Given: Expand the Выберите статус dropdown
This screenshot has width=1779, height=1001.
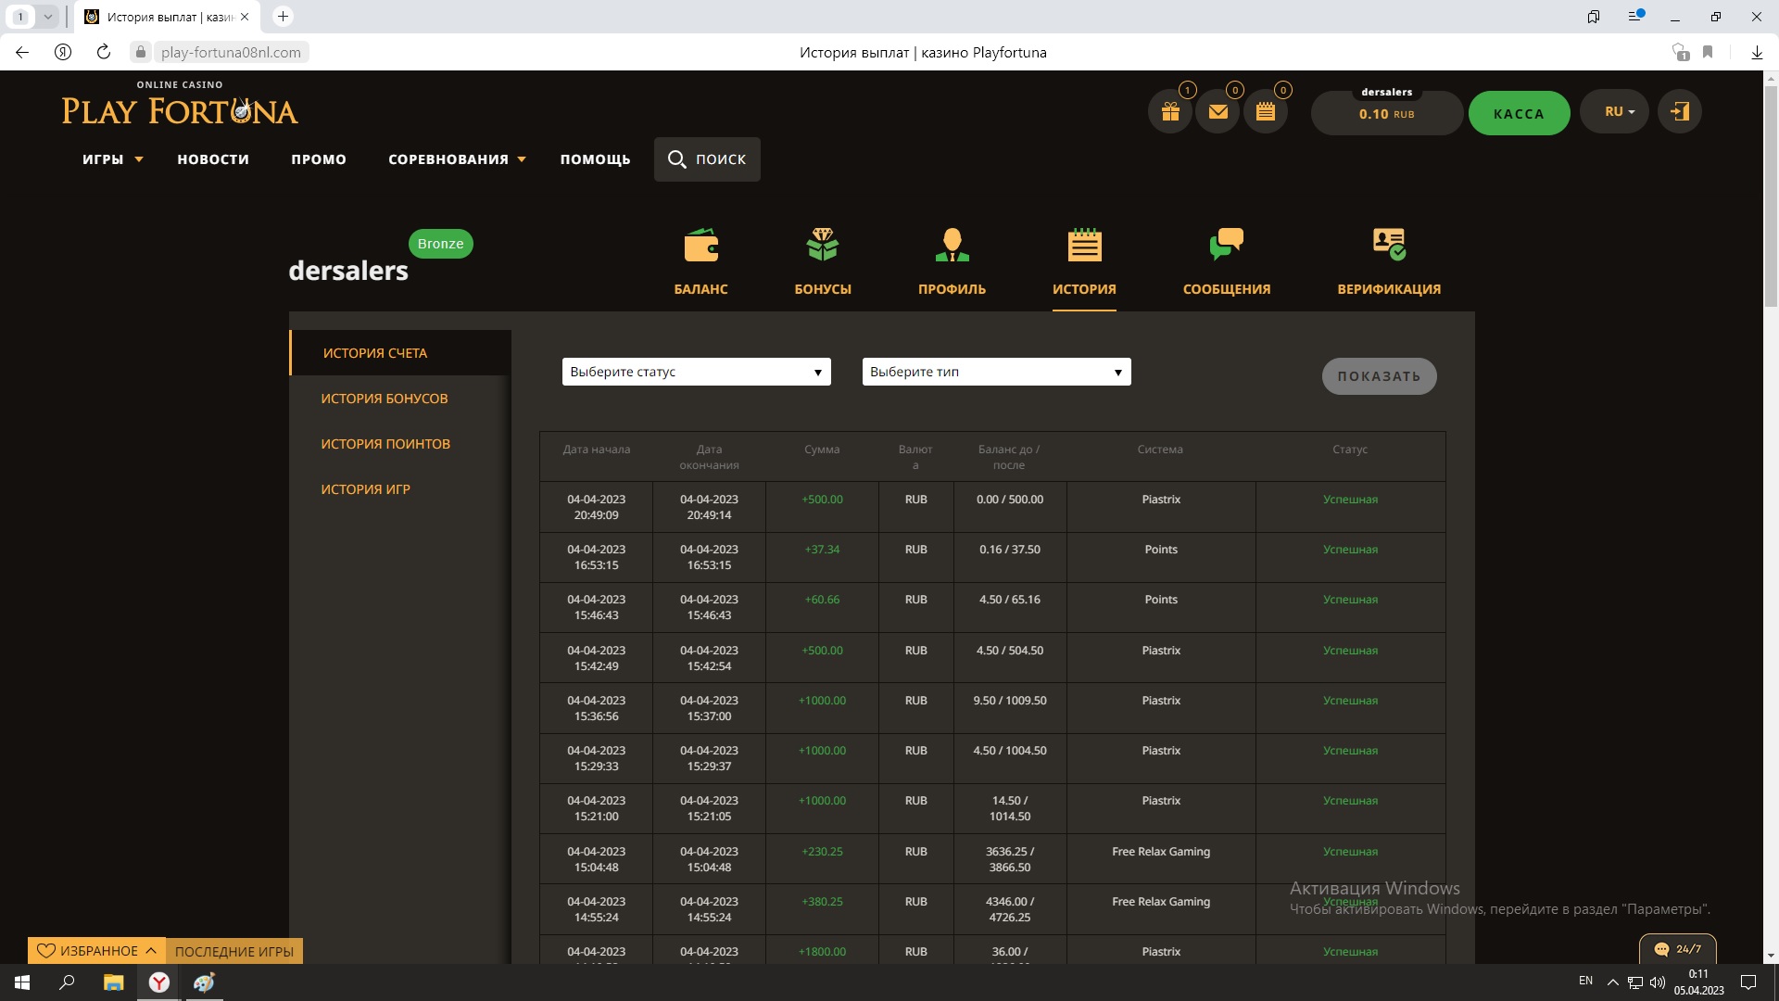Looking at the screenshot, I should click(x=696, y=372).
